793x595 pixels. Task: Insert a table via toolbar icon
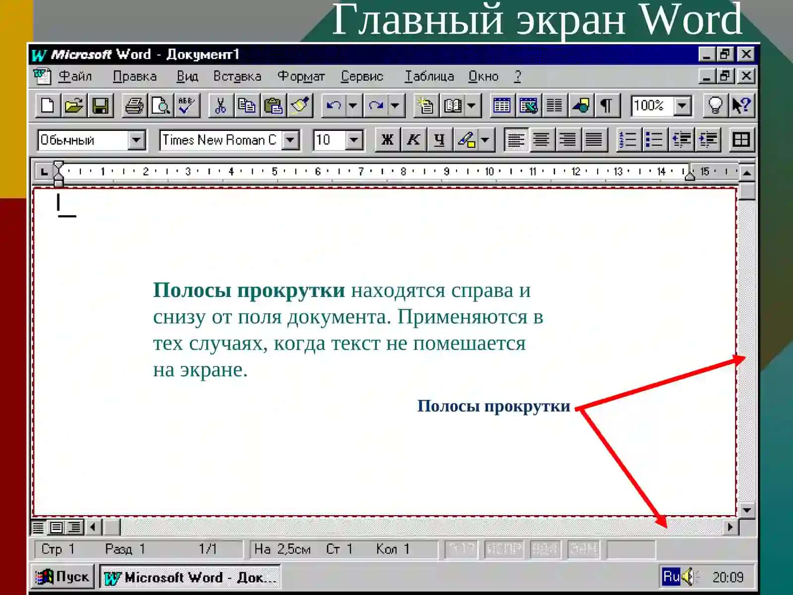pyautogui.click(x=502, y=106)
